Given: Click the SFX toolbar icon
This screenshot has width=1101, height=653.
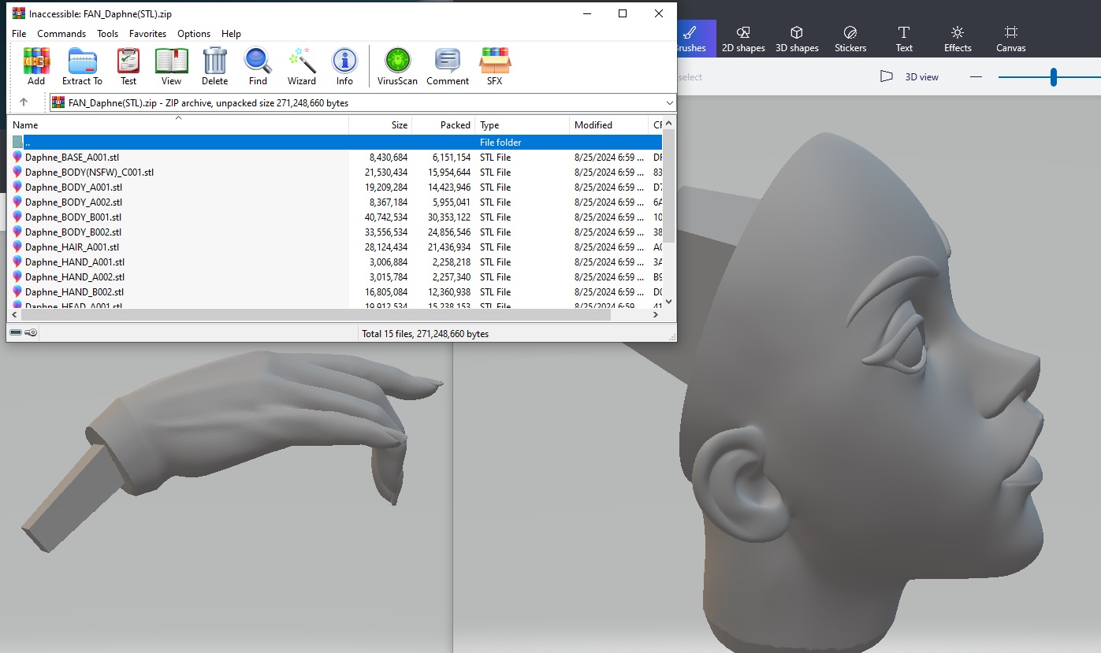Looking at the screenshot, I should click(495, 66).
